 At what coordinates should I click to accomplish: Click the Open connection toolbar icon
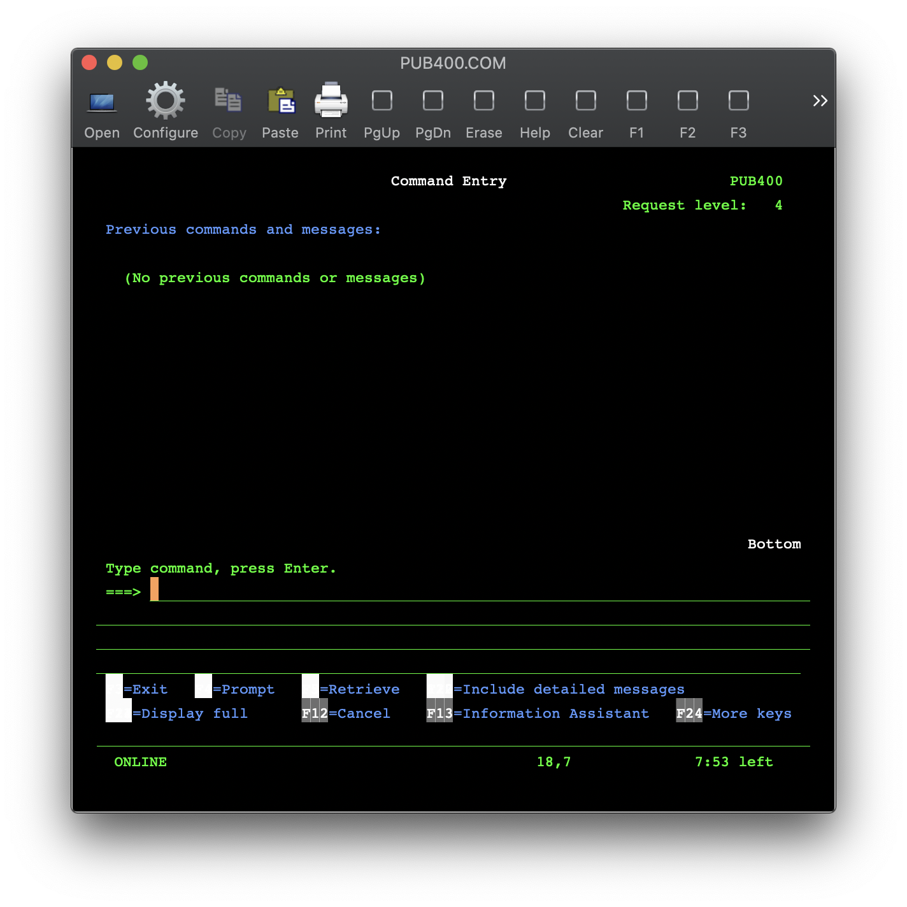click(102, 111)
